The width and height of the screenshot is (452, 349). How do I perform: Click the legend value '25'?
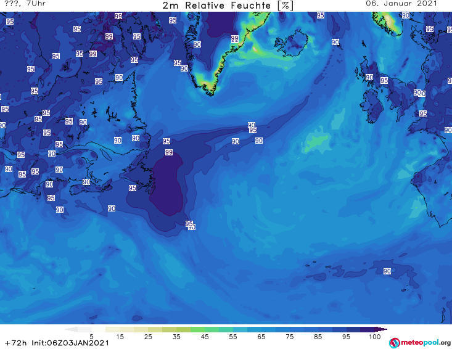click(x=148, y=337)
